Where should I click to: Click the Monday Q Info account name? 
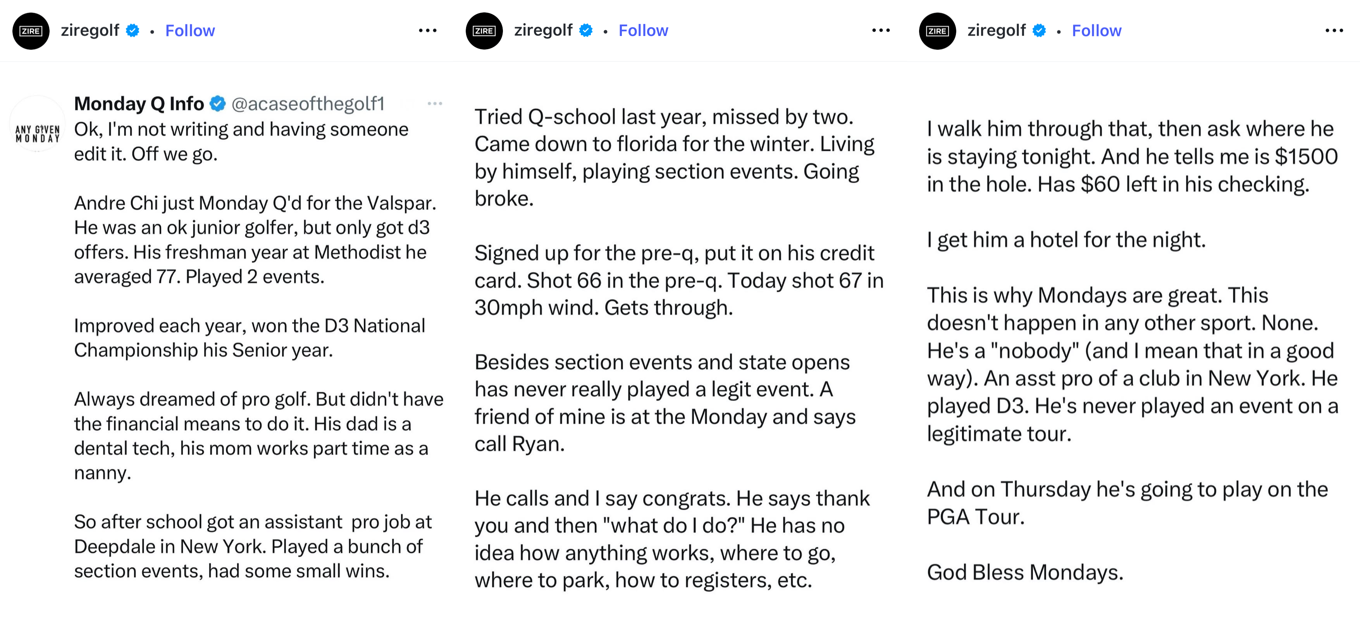click(139, 104)
